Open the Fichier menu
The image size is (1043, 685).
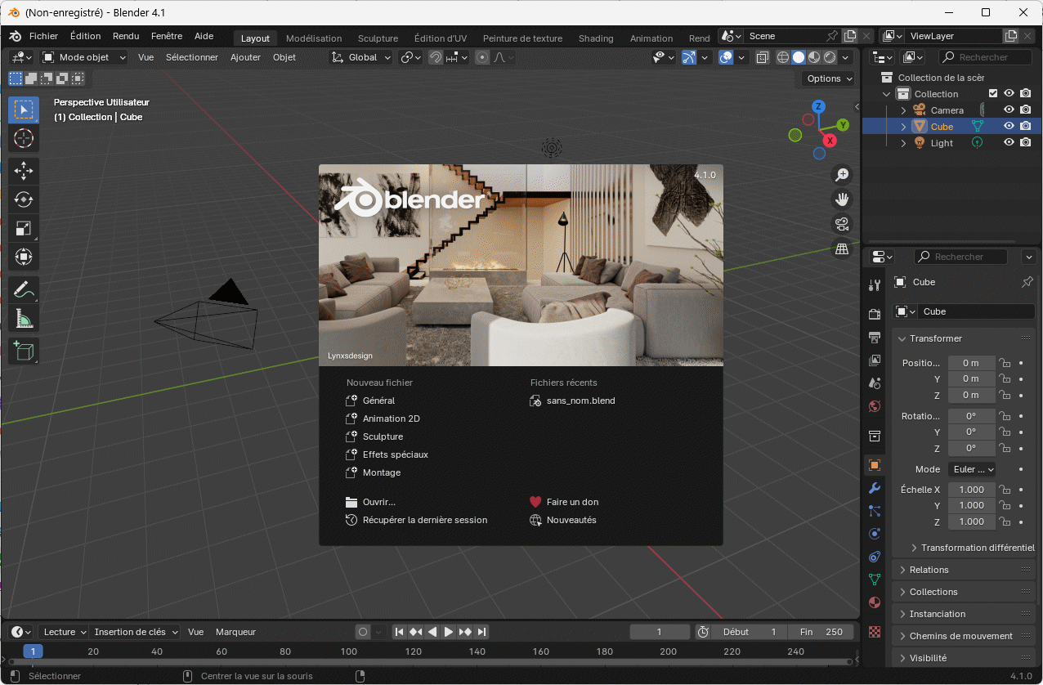point(43,36)
